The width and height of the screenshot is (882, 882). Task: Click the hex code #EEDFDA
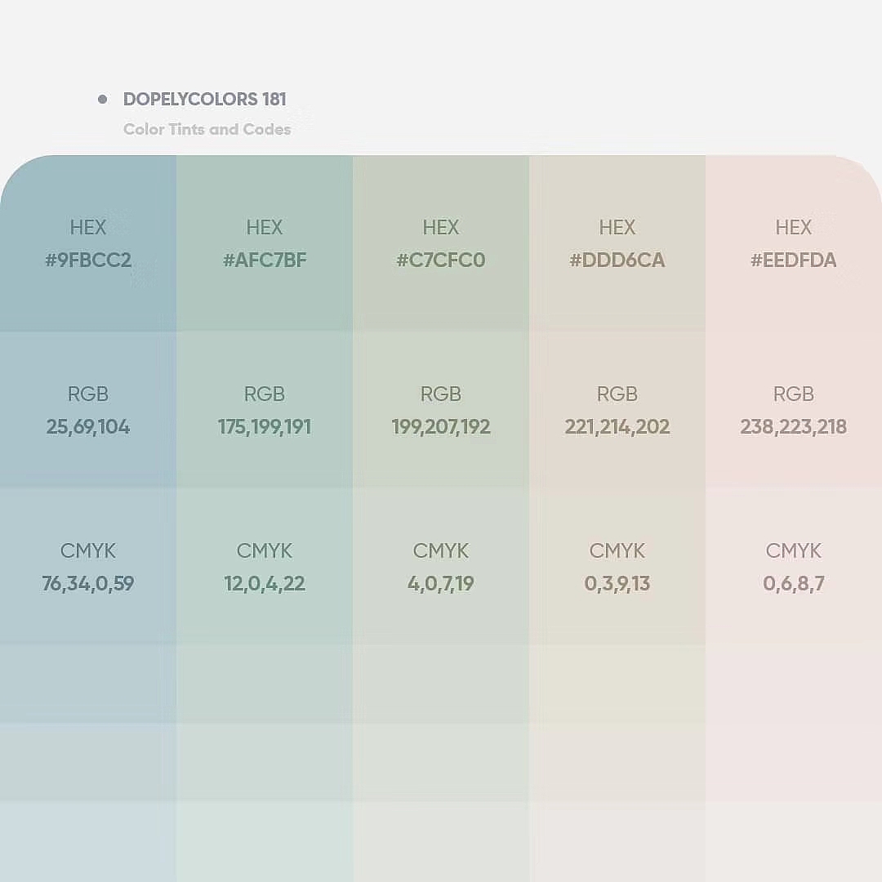pyautogui.click(x=794, y=261)
